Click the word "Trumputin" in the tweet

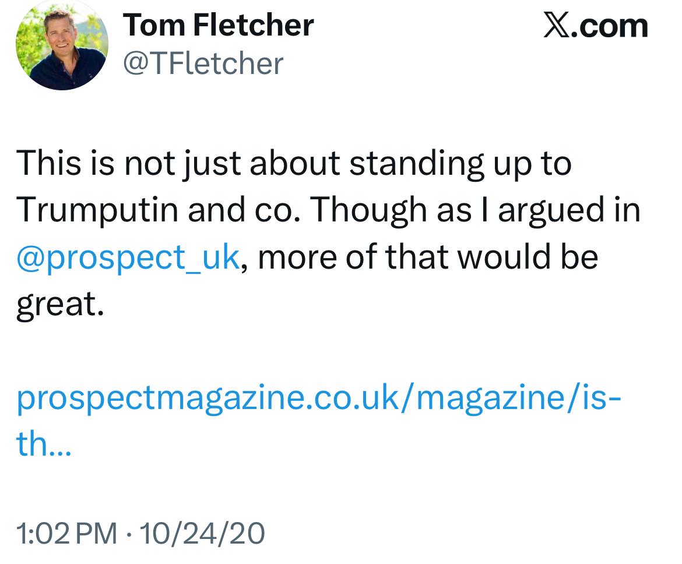tap(97, 210)
